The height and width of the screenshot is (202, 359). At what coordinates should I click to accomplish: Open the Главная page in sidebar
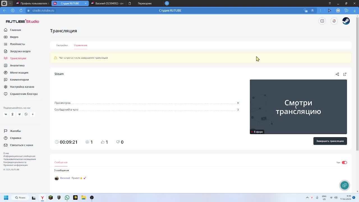point(13,30)
